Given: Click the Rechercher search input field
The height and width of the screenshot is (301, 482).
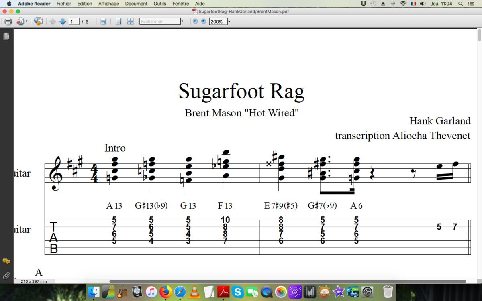Looking at the screenshot, I should click(x=160, y=21).
